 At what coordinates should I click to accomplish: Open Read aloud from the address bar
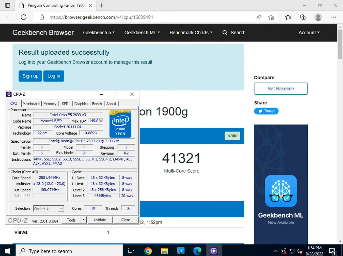[259, 17]
